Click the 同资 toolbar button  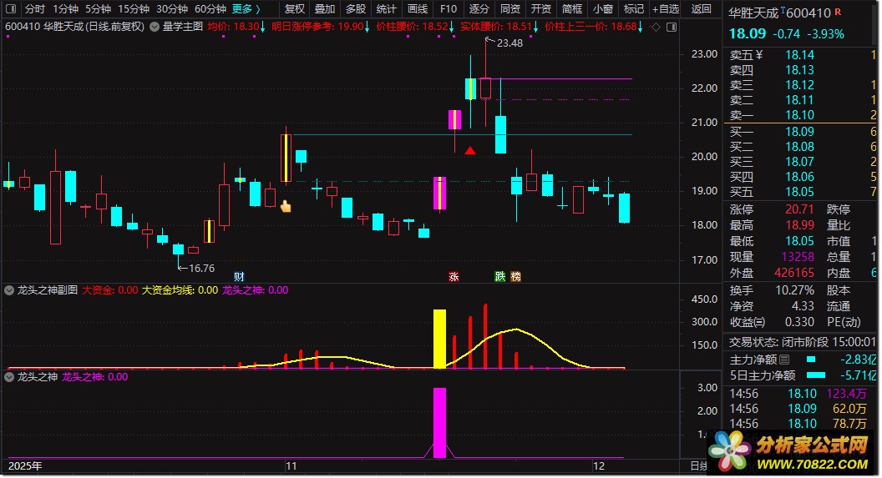[510, 9]
